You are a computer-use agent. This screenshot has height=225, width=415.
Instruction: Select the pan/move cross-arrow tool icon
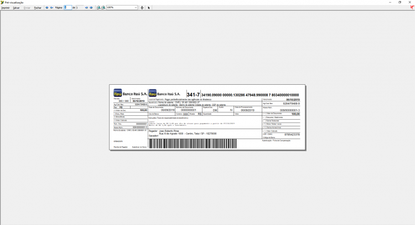[142, 8]
